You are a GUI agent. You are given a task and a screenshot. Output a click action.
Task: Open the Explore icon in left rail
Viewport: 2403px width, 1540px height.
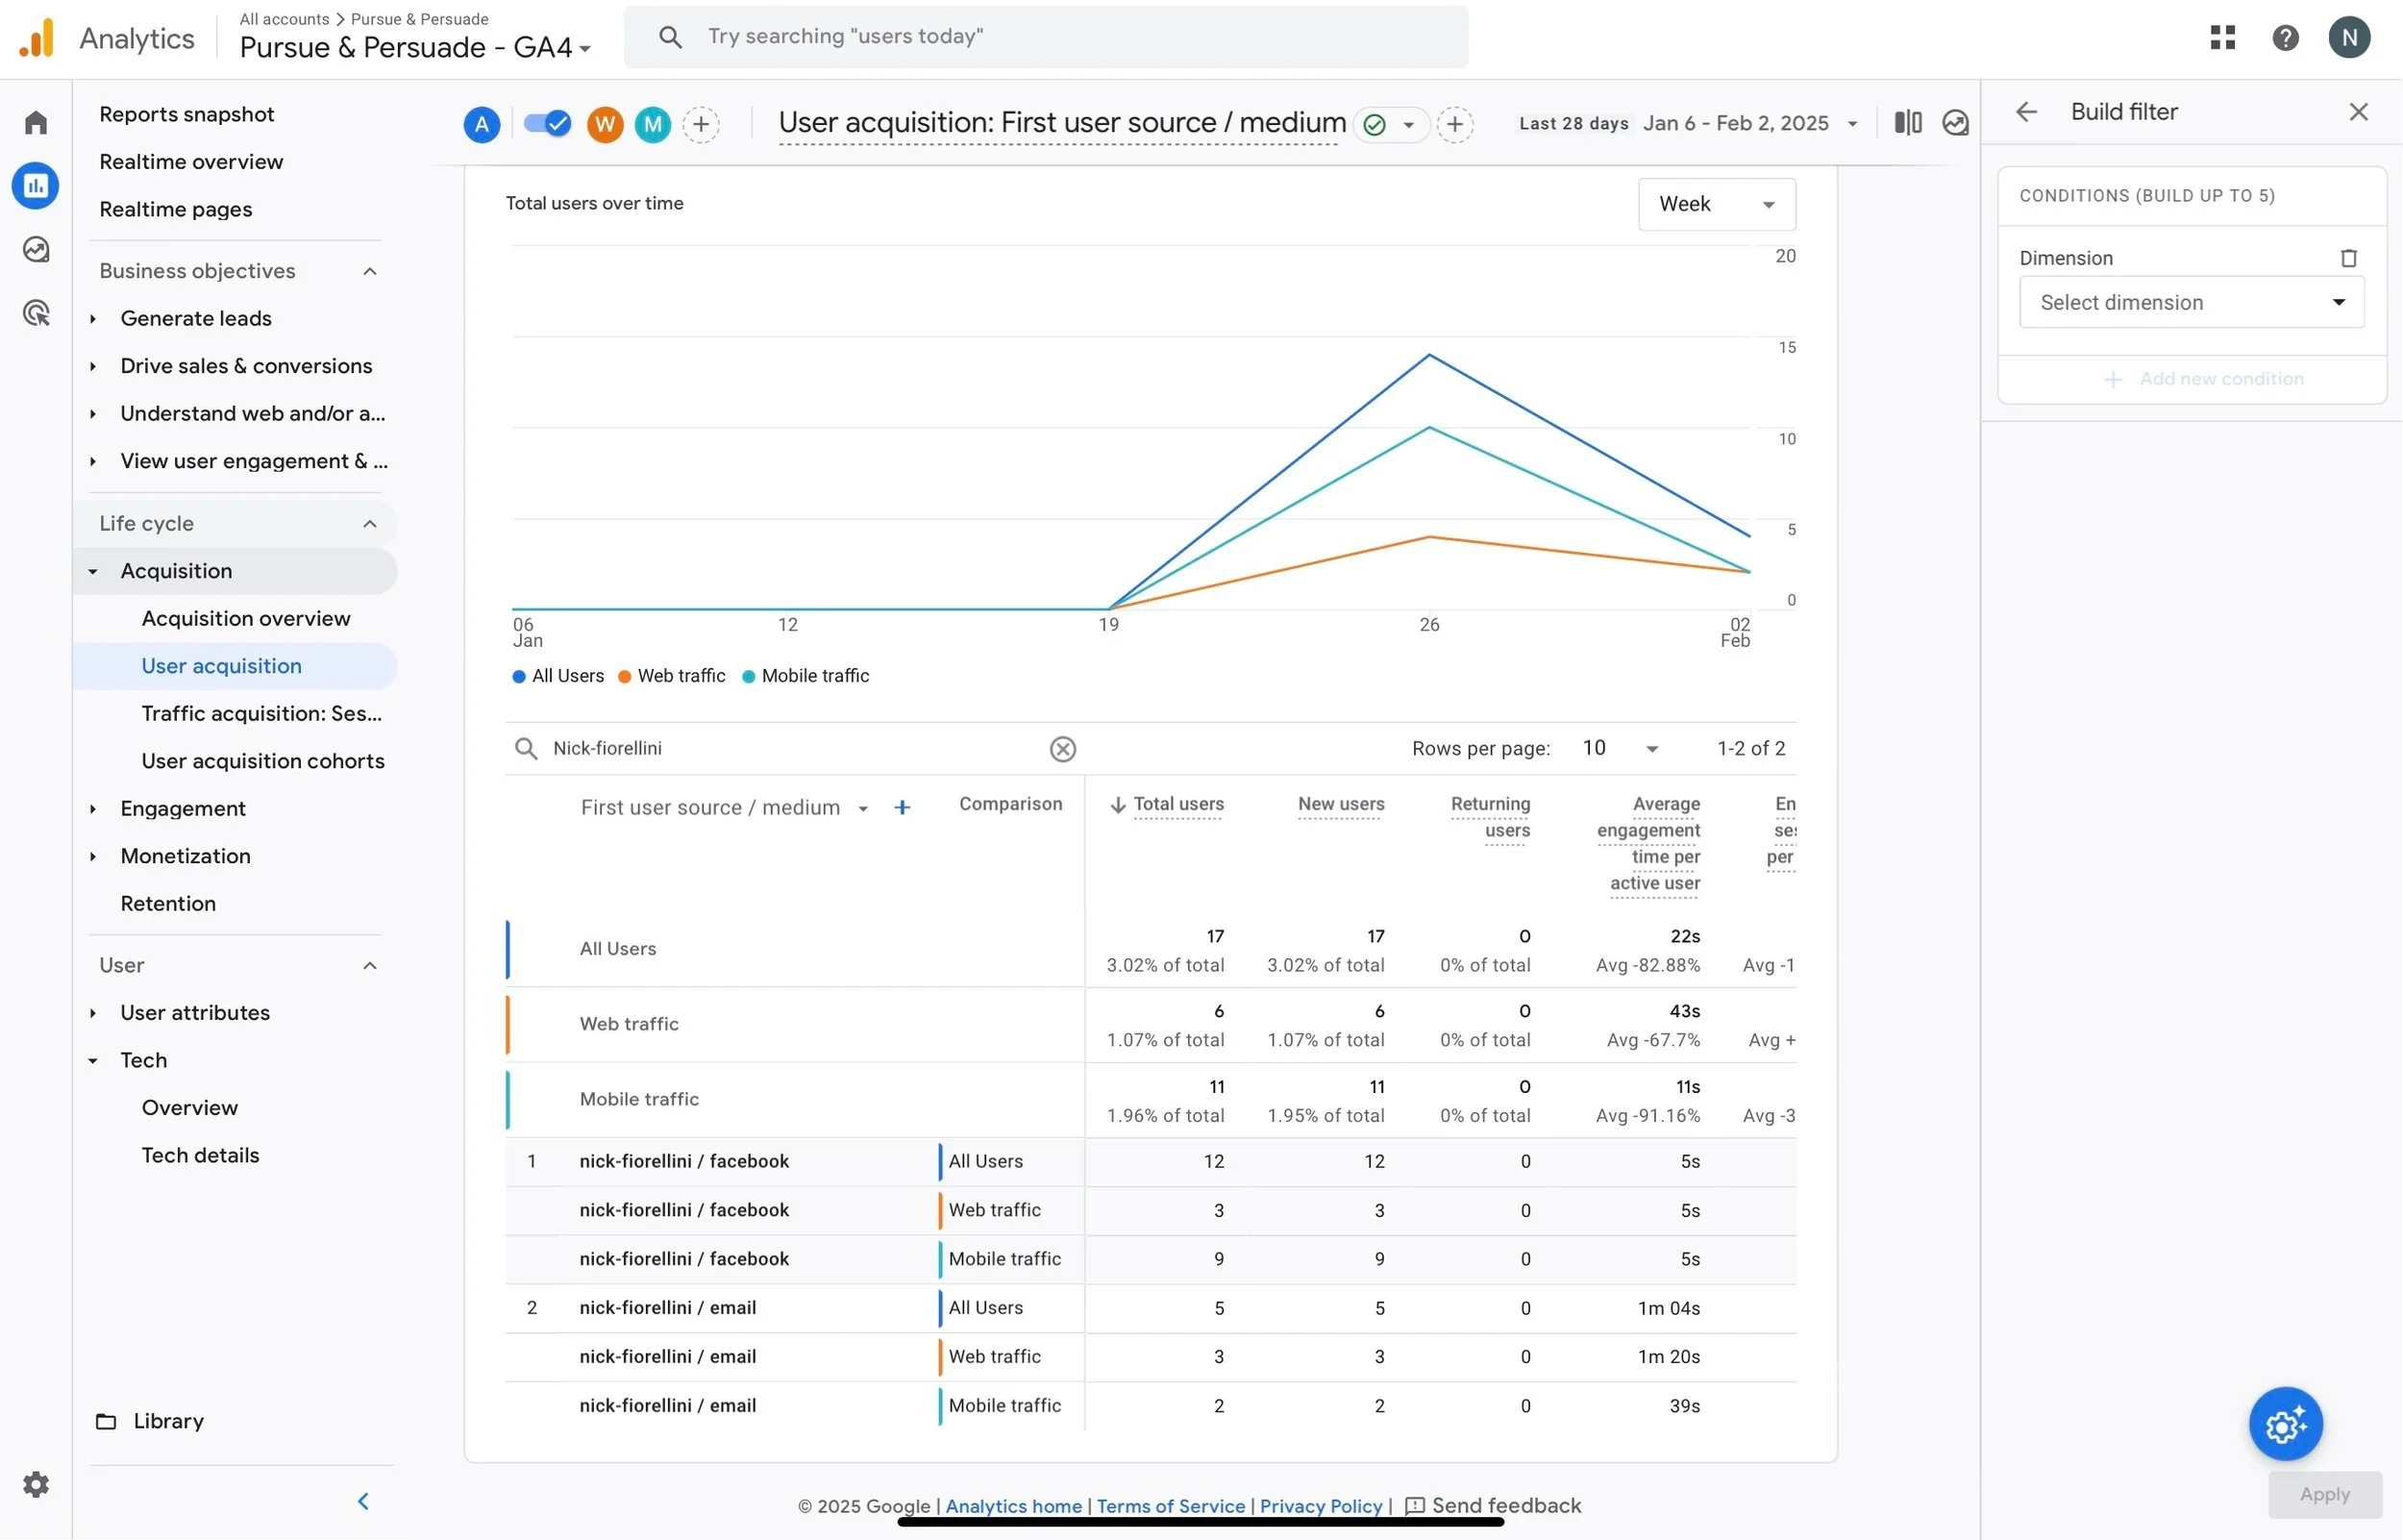[36, 249]
